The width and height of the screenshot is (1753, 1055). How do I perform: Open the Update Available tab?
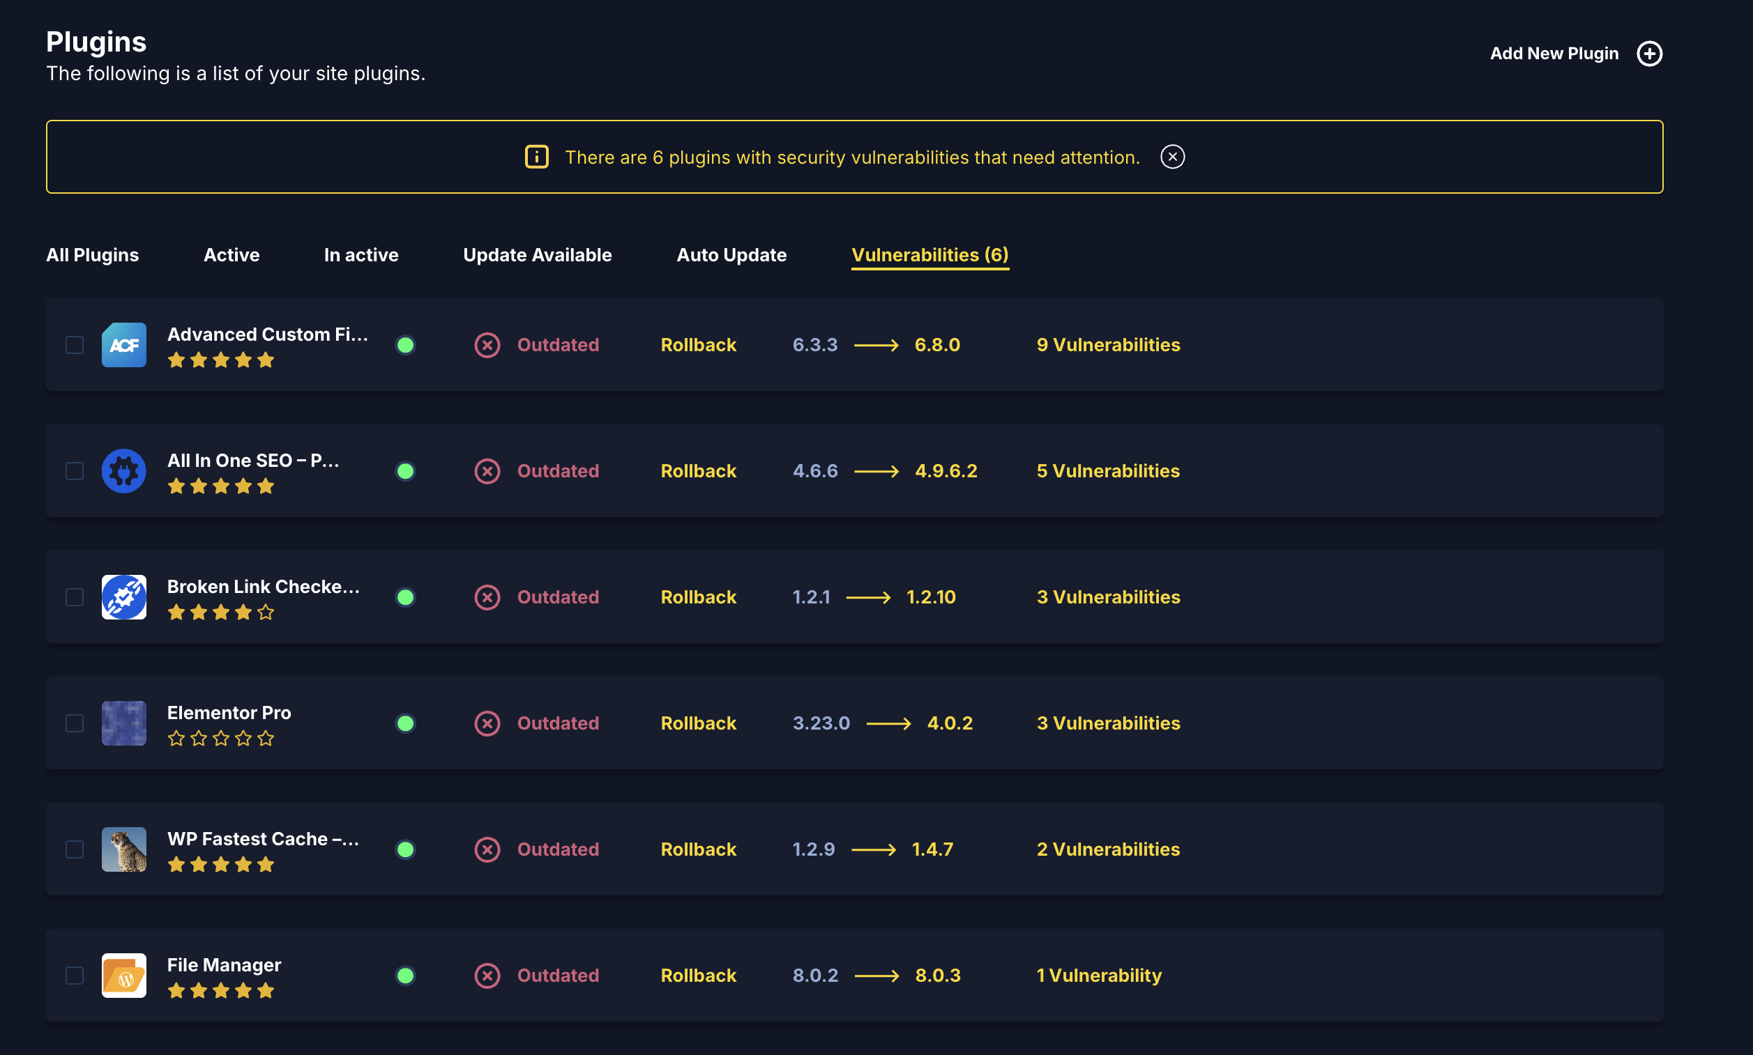coord(538,254)
